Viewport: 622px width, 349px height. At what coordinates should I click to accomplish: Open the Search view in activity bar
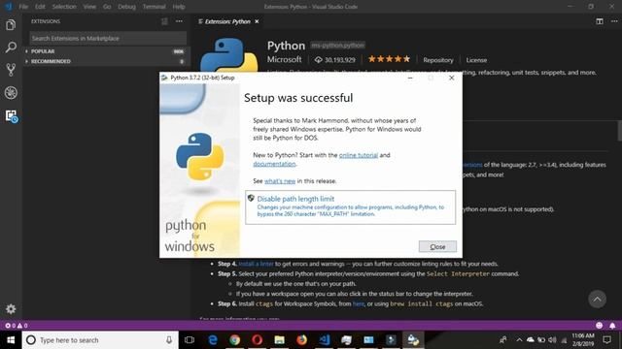click(x=11, y=48)
